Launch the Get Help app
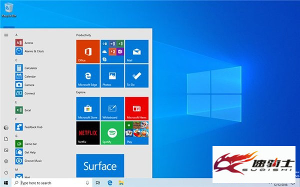This screenshot has height=187, width=300. [x=25, y=152]
